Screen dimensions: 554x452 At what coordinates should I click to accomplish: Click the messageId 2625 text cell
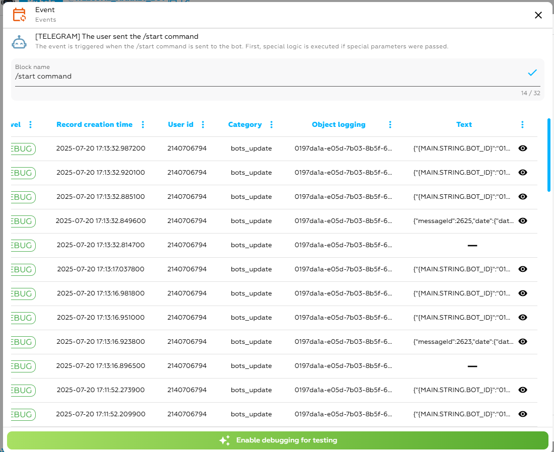click(x=463, y=221)
